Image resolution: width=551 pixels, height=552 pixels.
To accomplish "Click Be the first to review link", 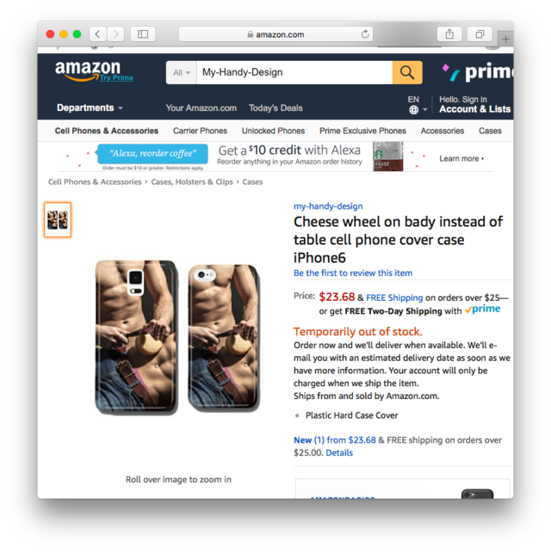I will [353, 273].
